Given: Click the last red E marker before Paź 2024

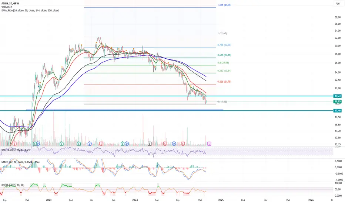Looking at the screenshot, I should [x=183, y=144].
